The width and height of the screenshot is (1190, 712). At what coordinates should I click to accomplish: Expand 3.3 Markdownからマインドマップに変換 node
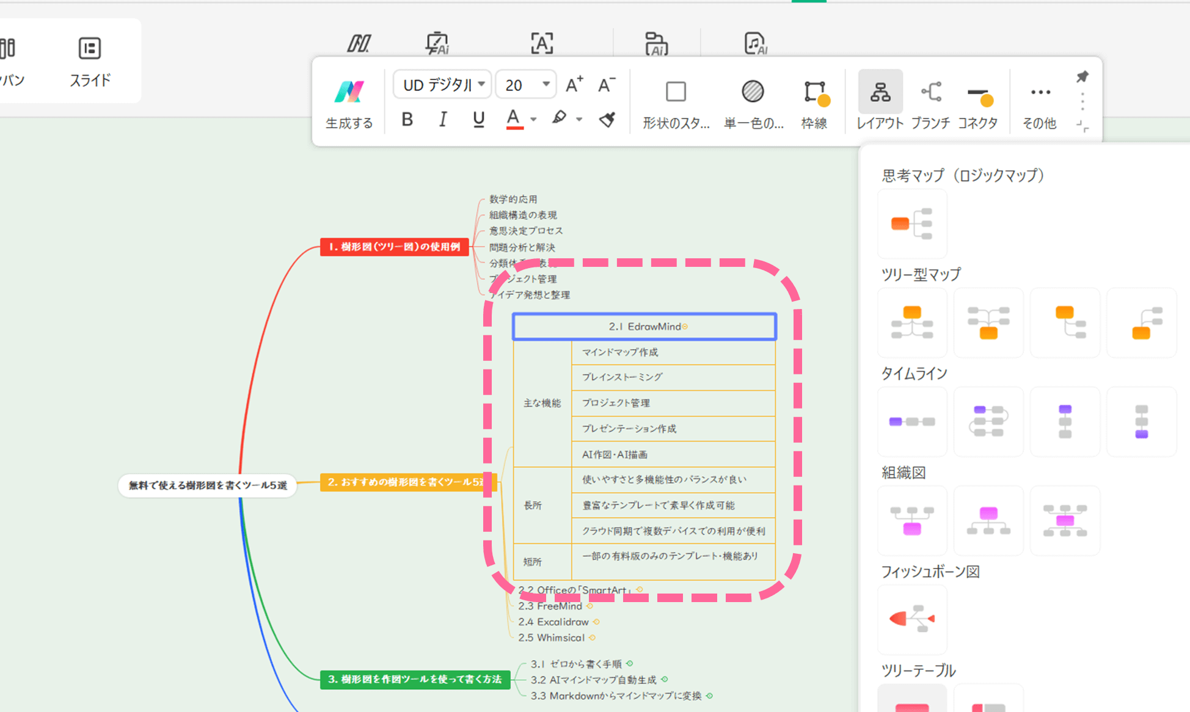(x=709, y=696)
